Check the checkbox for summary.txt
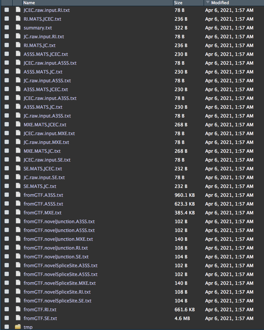 (6, 28)
